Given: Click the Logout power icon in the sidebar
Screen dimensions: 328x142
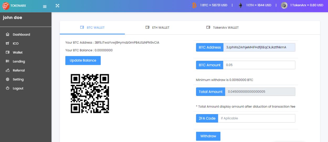Looking at the screenshot, I should click(x=8, y=88).
